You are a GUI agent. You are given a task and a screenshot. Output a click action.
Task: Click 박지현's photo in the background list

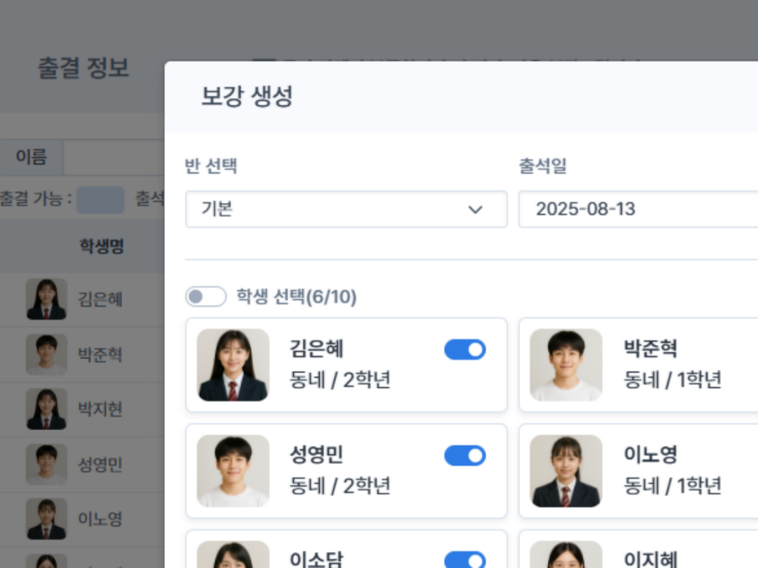click(x=47, y=409)
